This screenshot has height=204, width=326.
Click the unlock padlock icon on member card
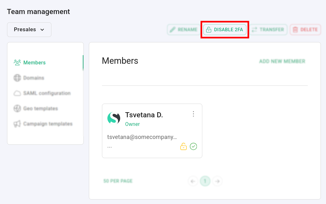coord(183,147)
